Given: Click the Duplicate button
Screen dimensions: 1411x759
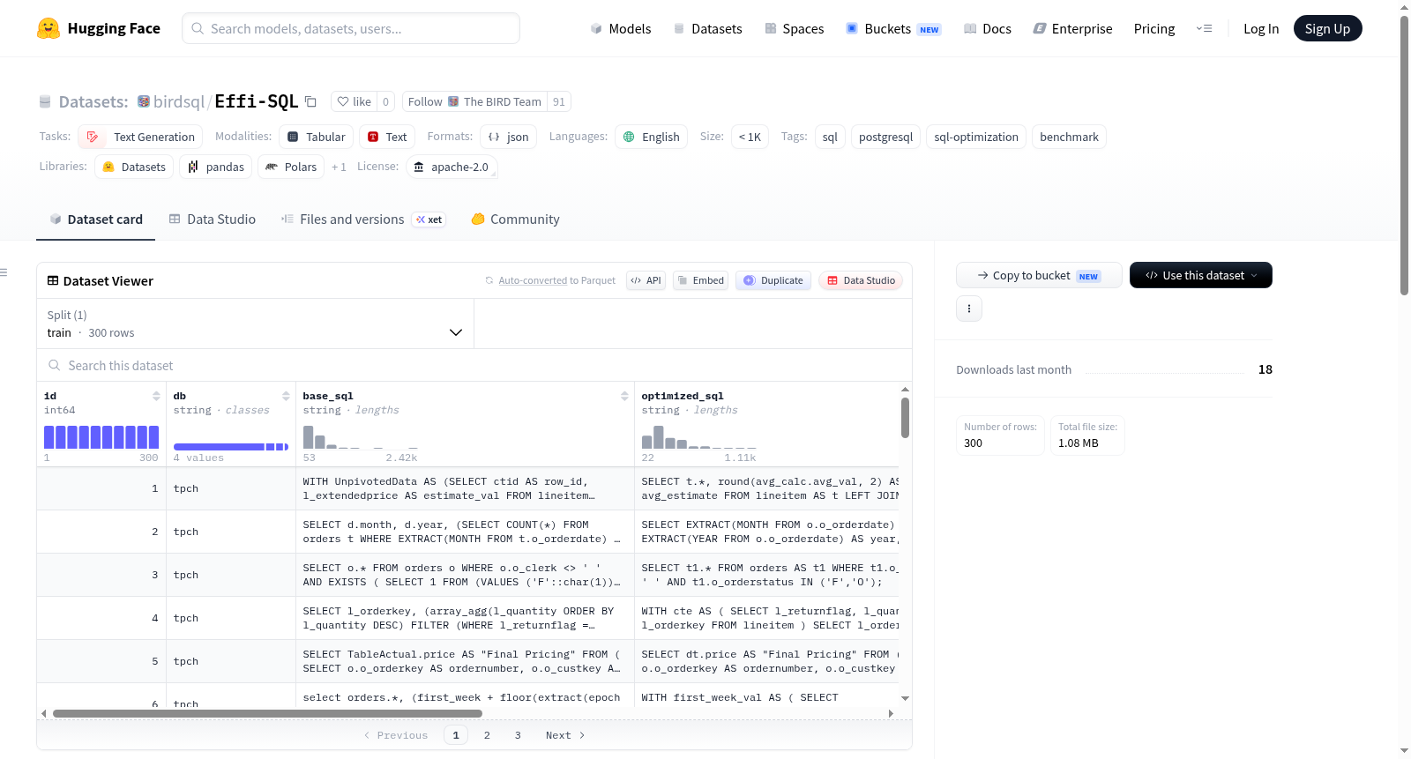Looking at the screenshot, I should coord(773,280).
